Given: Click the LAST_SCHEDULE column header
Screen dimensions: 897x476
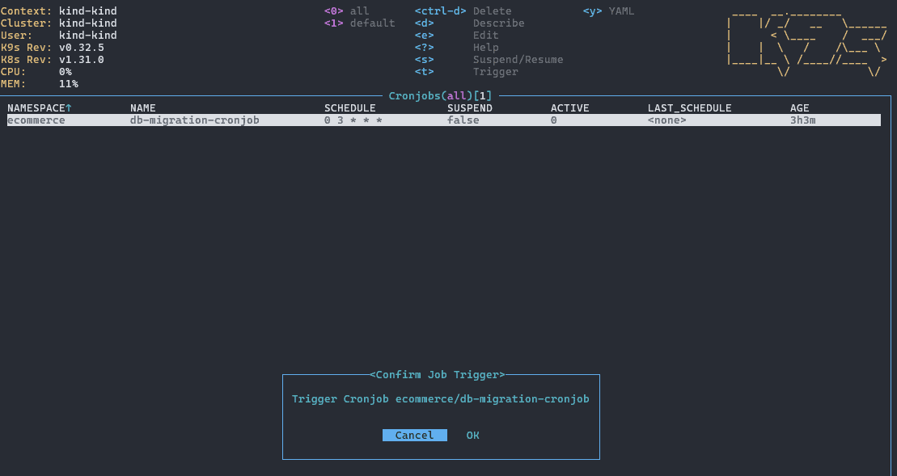Looking at the screenshot, I should 689,108.
